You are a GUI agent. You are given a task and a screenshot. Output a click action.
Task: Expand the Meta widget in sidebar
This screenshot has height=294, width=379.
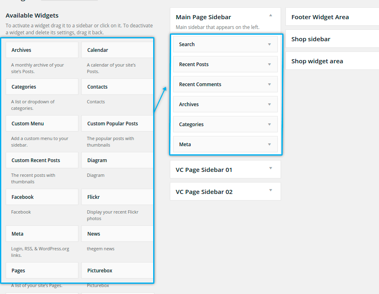tap(269, 144)
